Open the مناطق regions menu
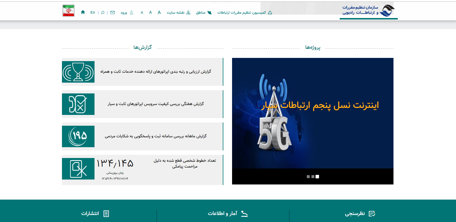The image size is (456, 222). [200, 13]
